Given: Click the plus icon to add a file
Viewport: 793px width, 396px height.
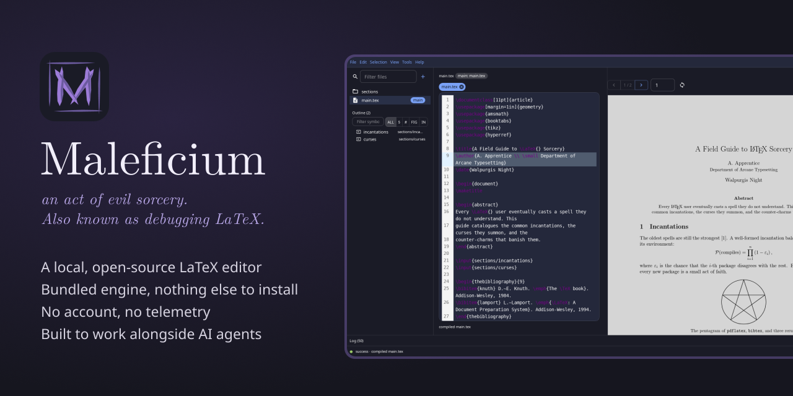Looking at the screenshot, I should pos(423,77).
